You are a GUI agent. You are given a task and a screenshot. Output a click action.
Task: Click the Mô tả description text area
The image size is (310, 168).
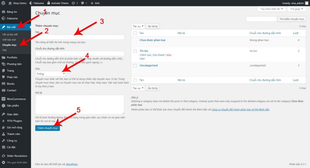tap(80, 105)
